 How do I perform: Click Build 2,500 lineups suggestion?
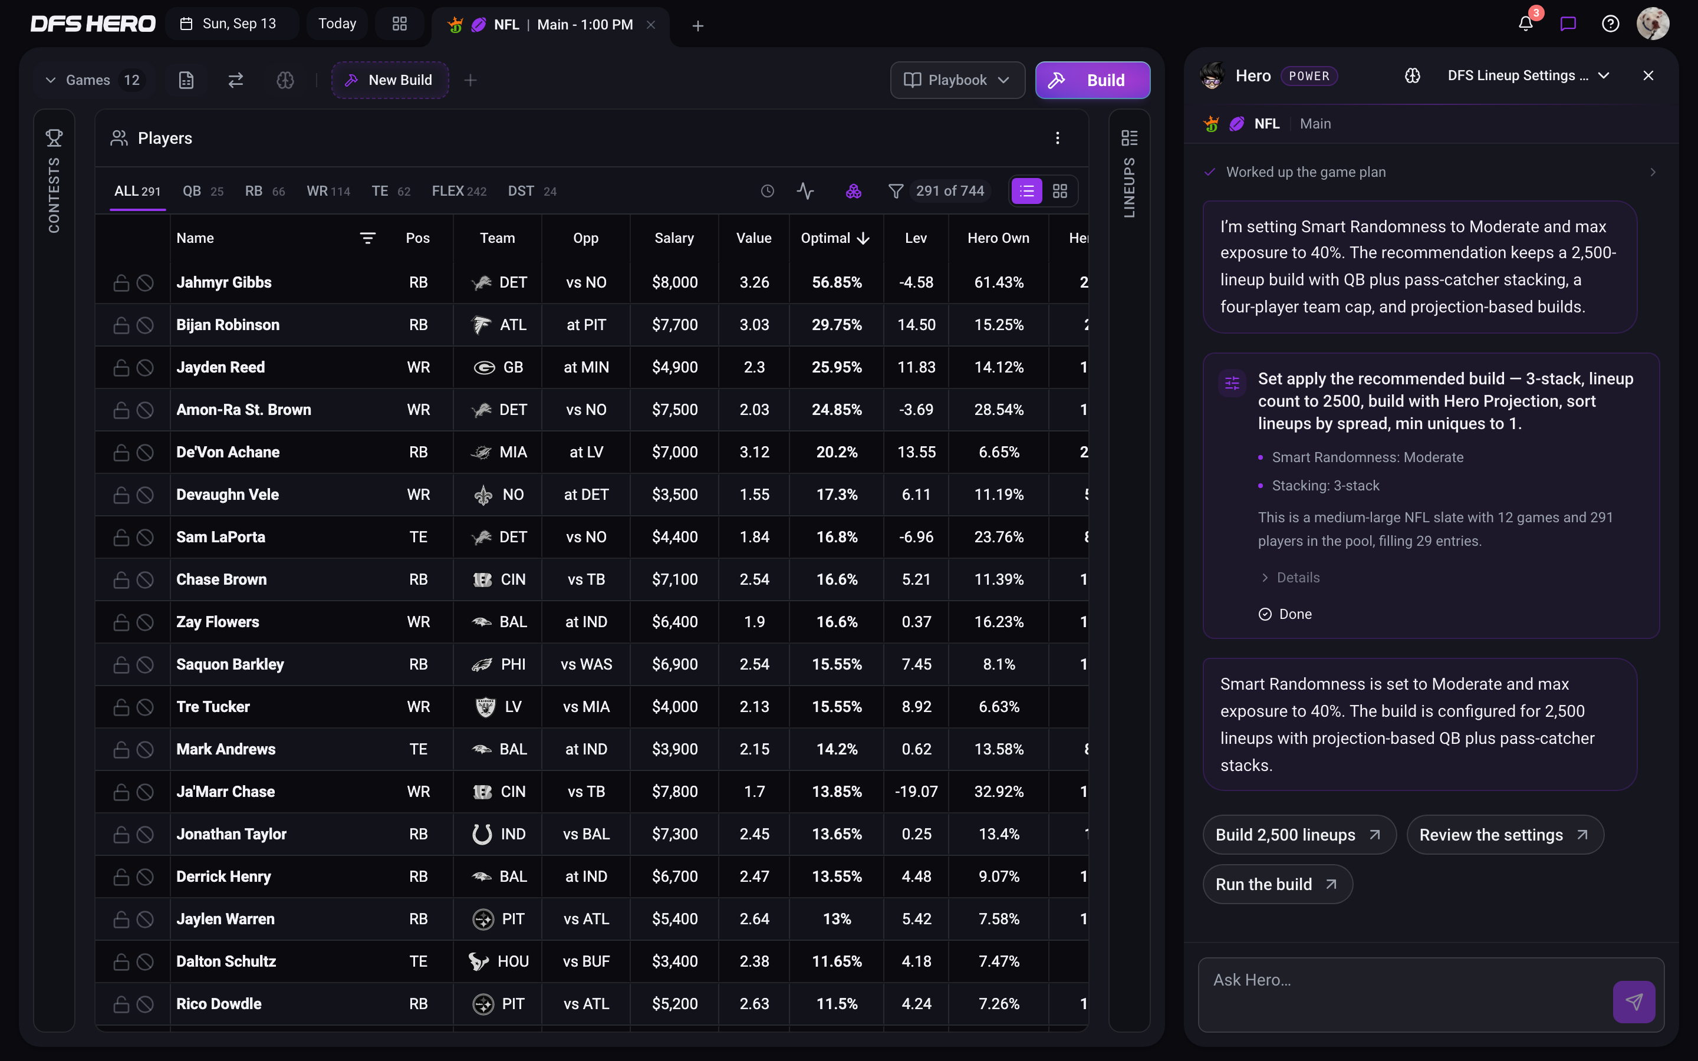[x=1299, y=834]
